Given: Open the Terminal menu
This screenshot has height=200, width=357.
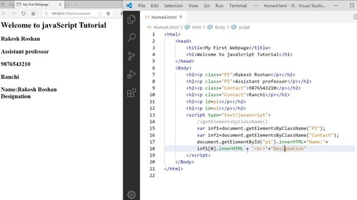Looking at the screenshot, I should (238, 6).
